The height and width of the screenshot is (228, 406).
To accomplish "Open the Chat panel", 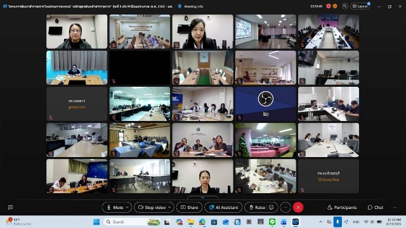I will coord(376,207).
